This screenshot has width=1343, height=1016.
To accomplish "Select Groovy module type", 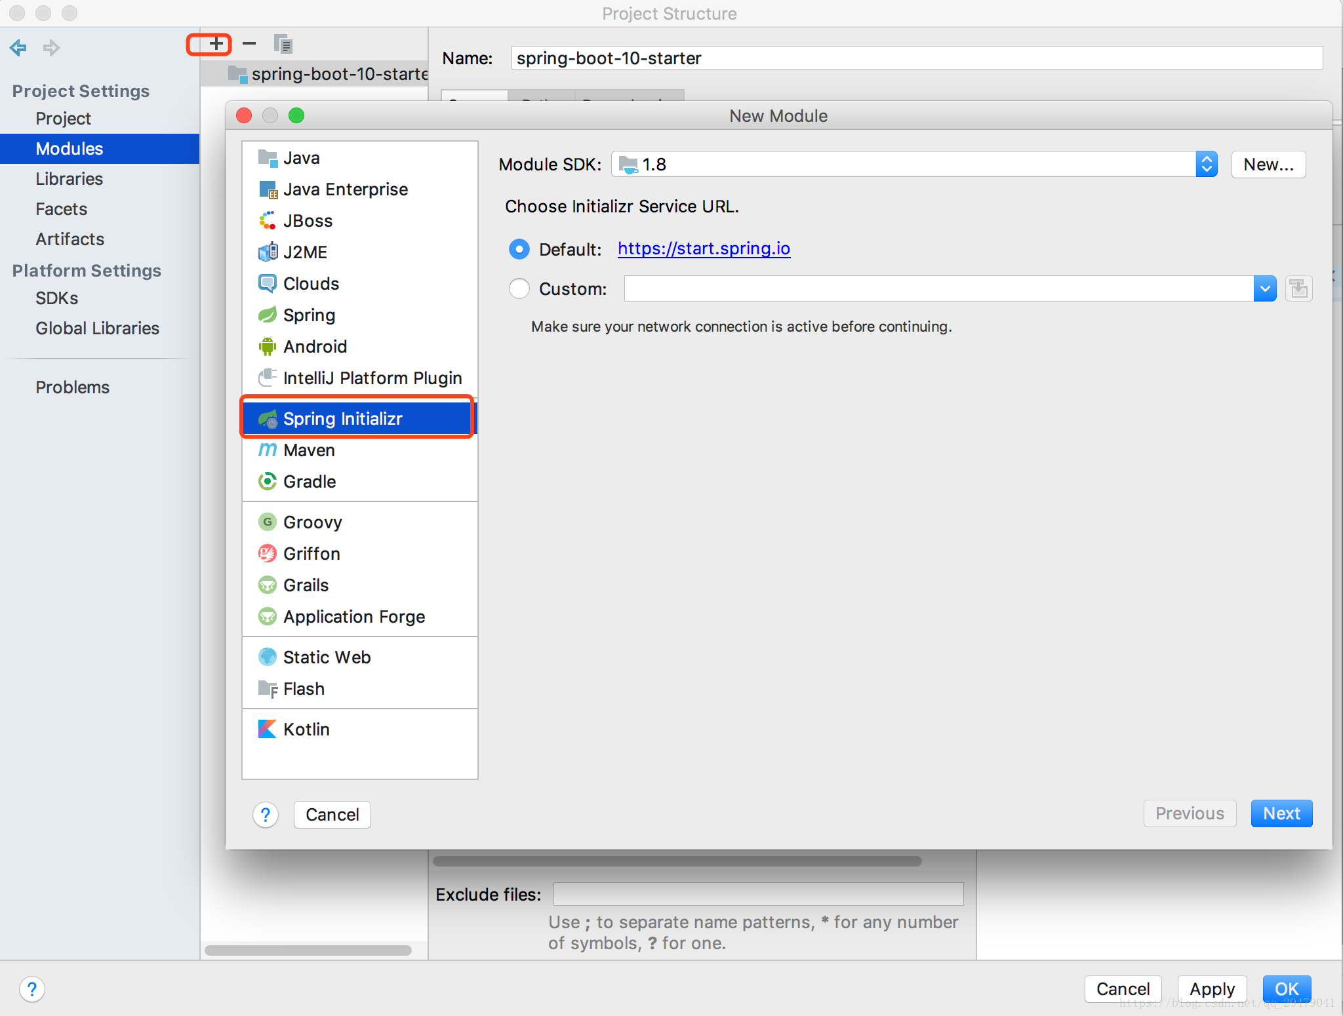I will (x=359, y=522).
